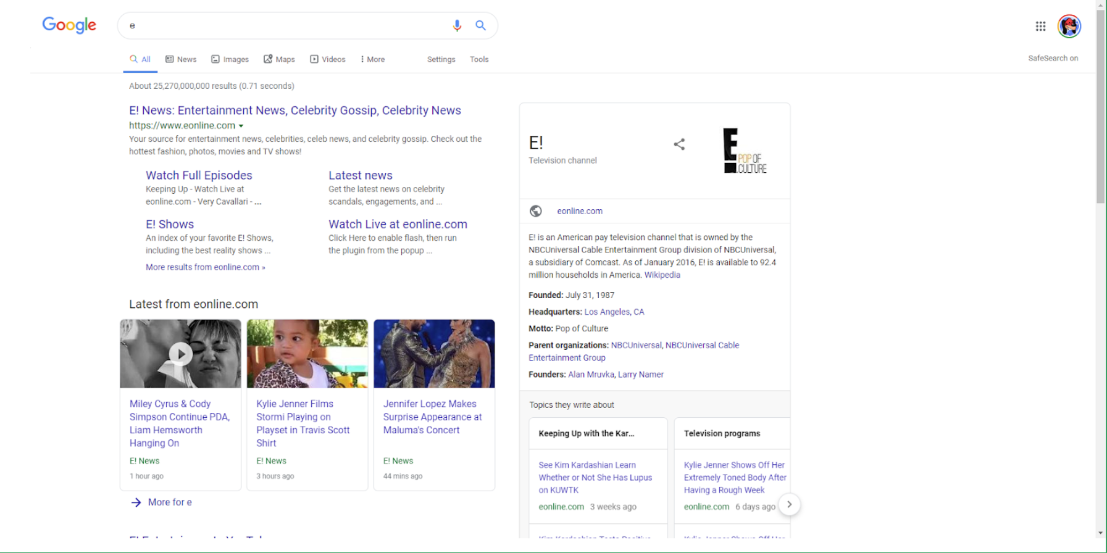The height and width of the screenshot is (553, 1107).
Task: Open founder Larry Namer link
Action: (641, 375)
